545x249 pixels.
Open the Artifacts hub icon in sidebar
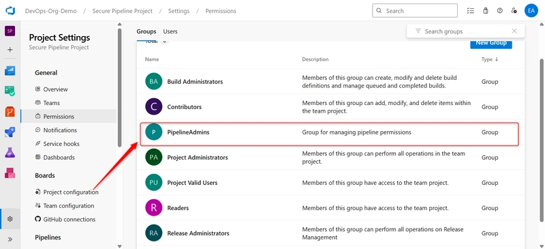pyautogui.click(x=10, y=173)
